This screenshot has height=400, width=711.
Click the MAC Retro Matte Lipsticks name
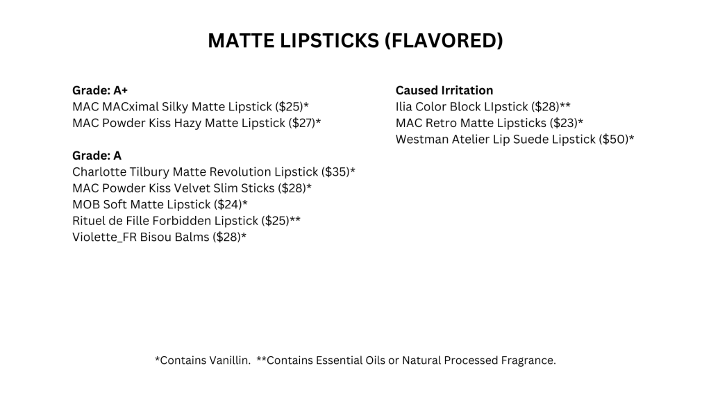click(x=471, y=123)
